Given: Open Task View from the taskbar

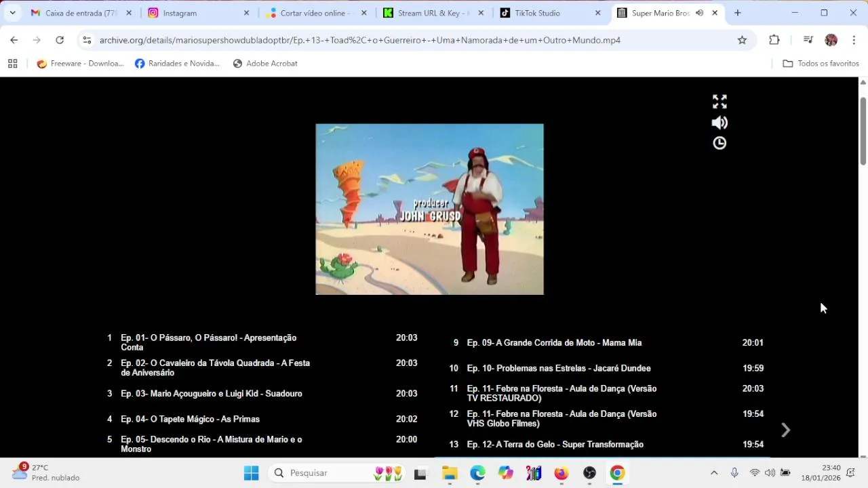Looking at the screenshot, I should click(420, 473).
